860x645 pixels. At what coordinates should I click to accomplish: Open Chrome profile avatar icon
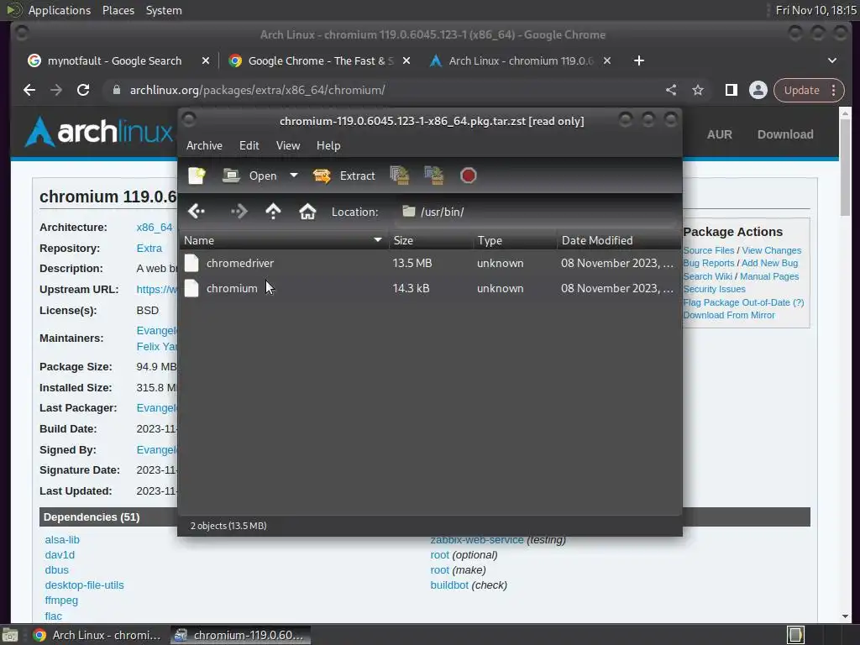point(758,90)
